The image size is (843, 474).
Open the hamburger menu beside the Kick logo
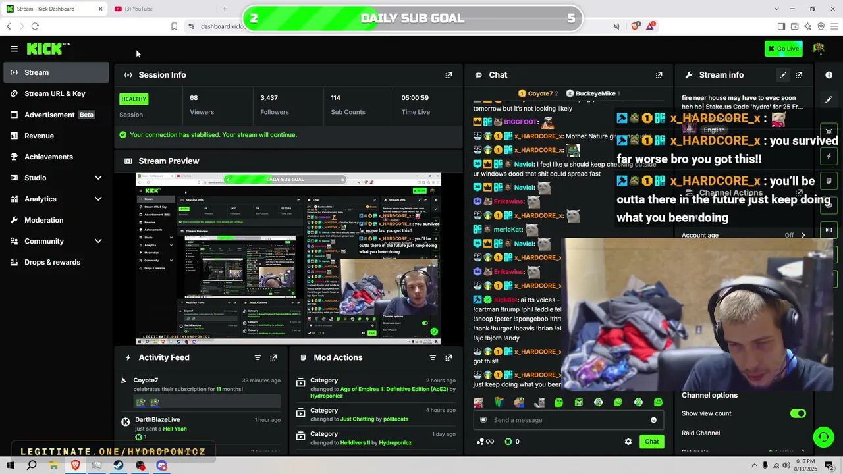point(14,49)
